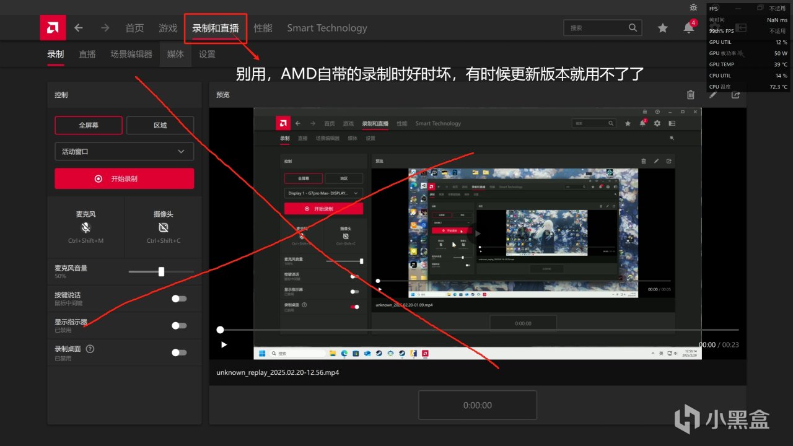The image size is (793, 446).
Task: Click the 预览 panel heading
Action: click(x=223, y=95)
